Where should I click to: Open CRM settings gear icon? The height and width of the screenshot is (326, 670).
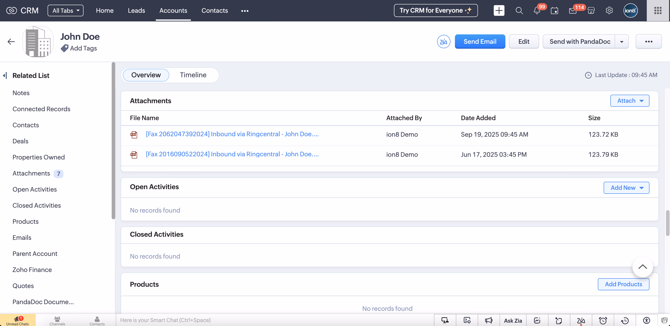click(x=609, y=10)
